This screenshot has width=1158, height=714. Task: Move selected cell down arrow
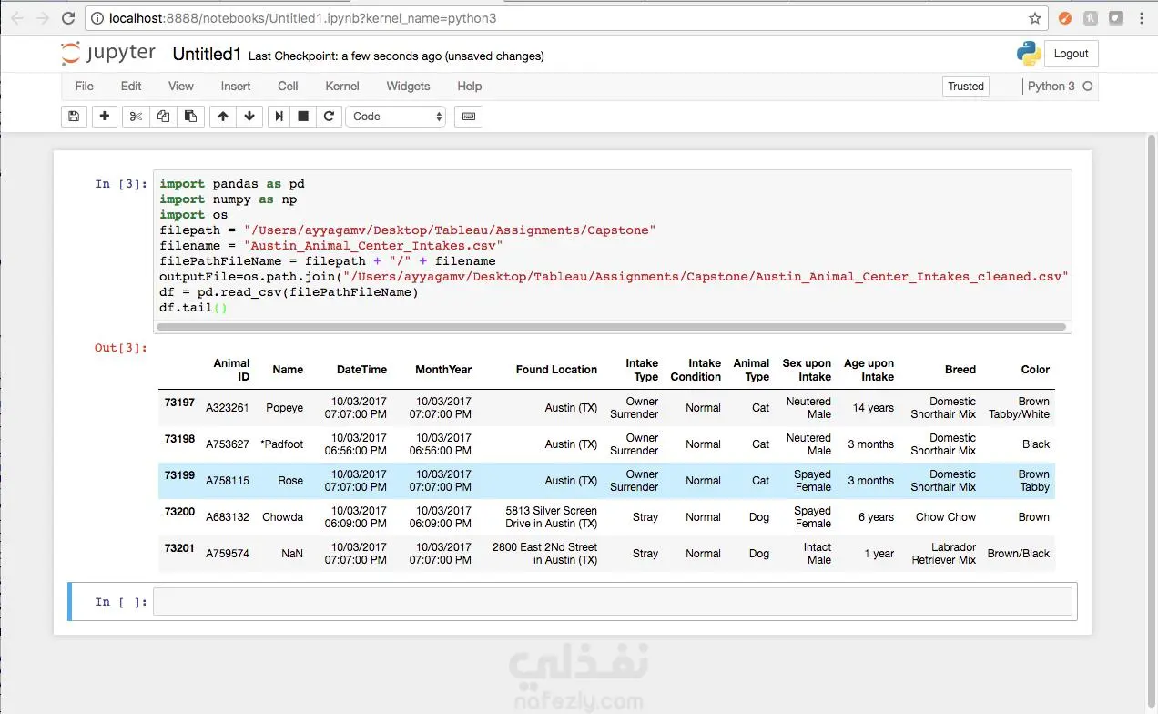249,116
